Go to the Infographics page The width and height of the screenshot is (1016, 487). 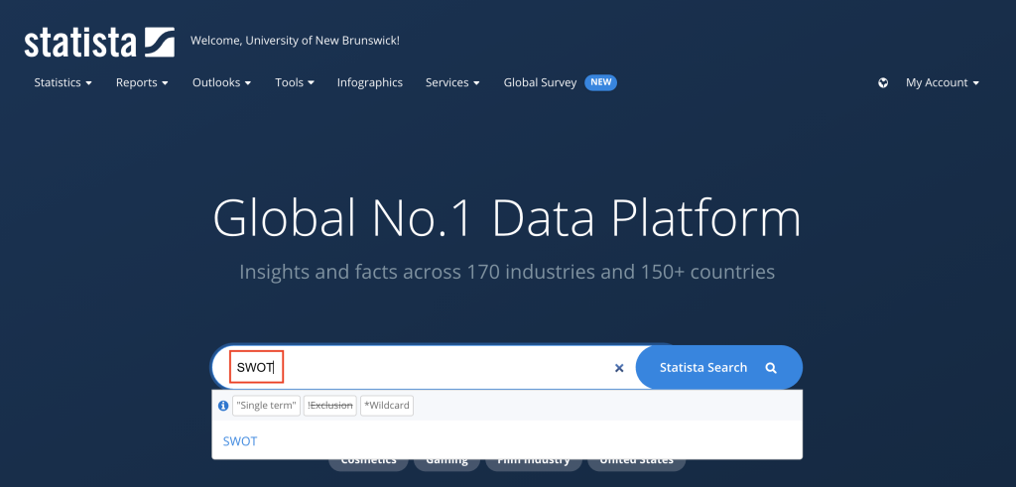coord(369,83)
